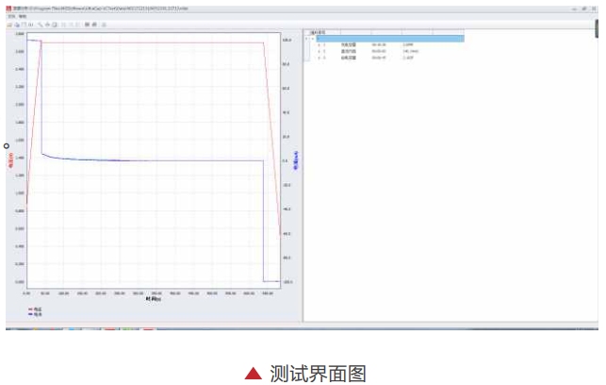The image size is (606, 385).
Task: Open the first menu in the menu bar
Action: coord(9,16)
